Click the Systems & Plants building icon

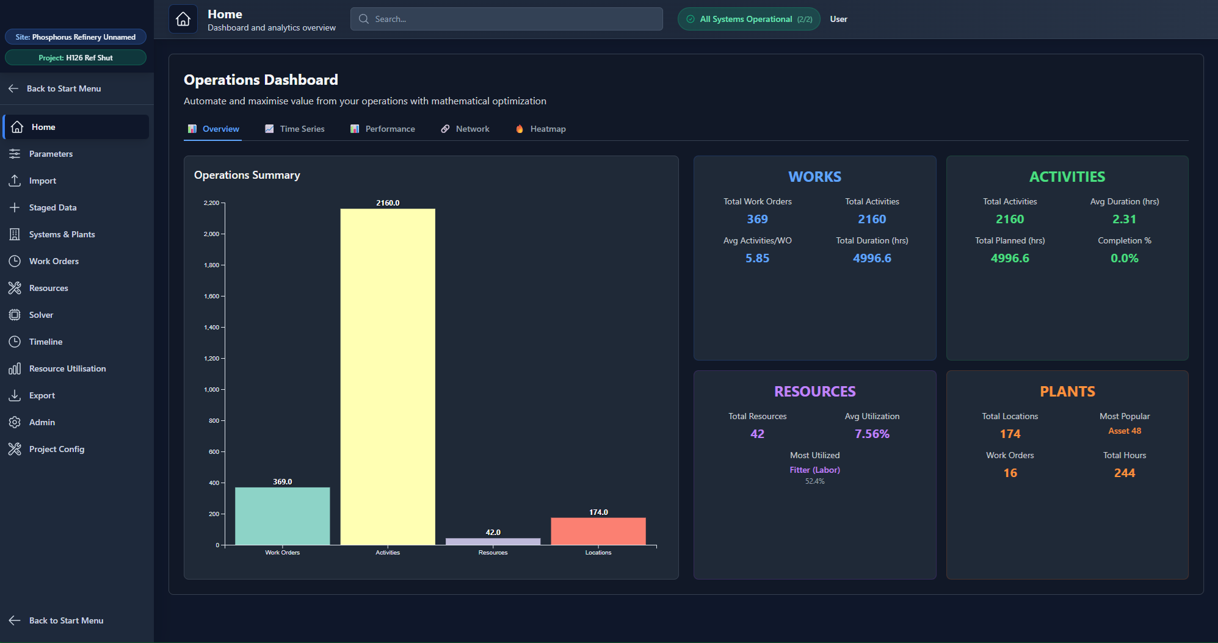coord(15,234)
